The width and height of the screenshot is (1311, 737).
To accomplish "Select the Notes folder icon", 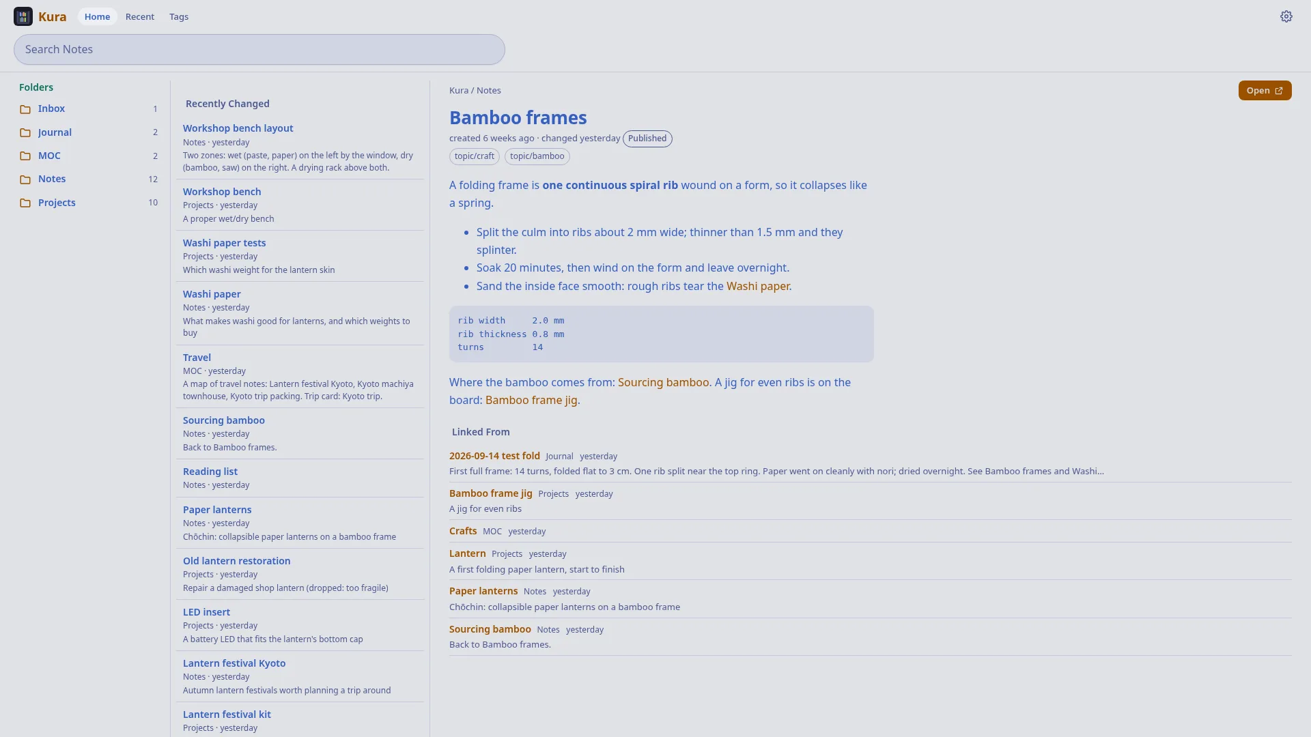I will tap(25, 179).
